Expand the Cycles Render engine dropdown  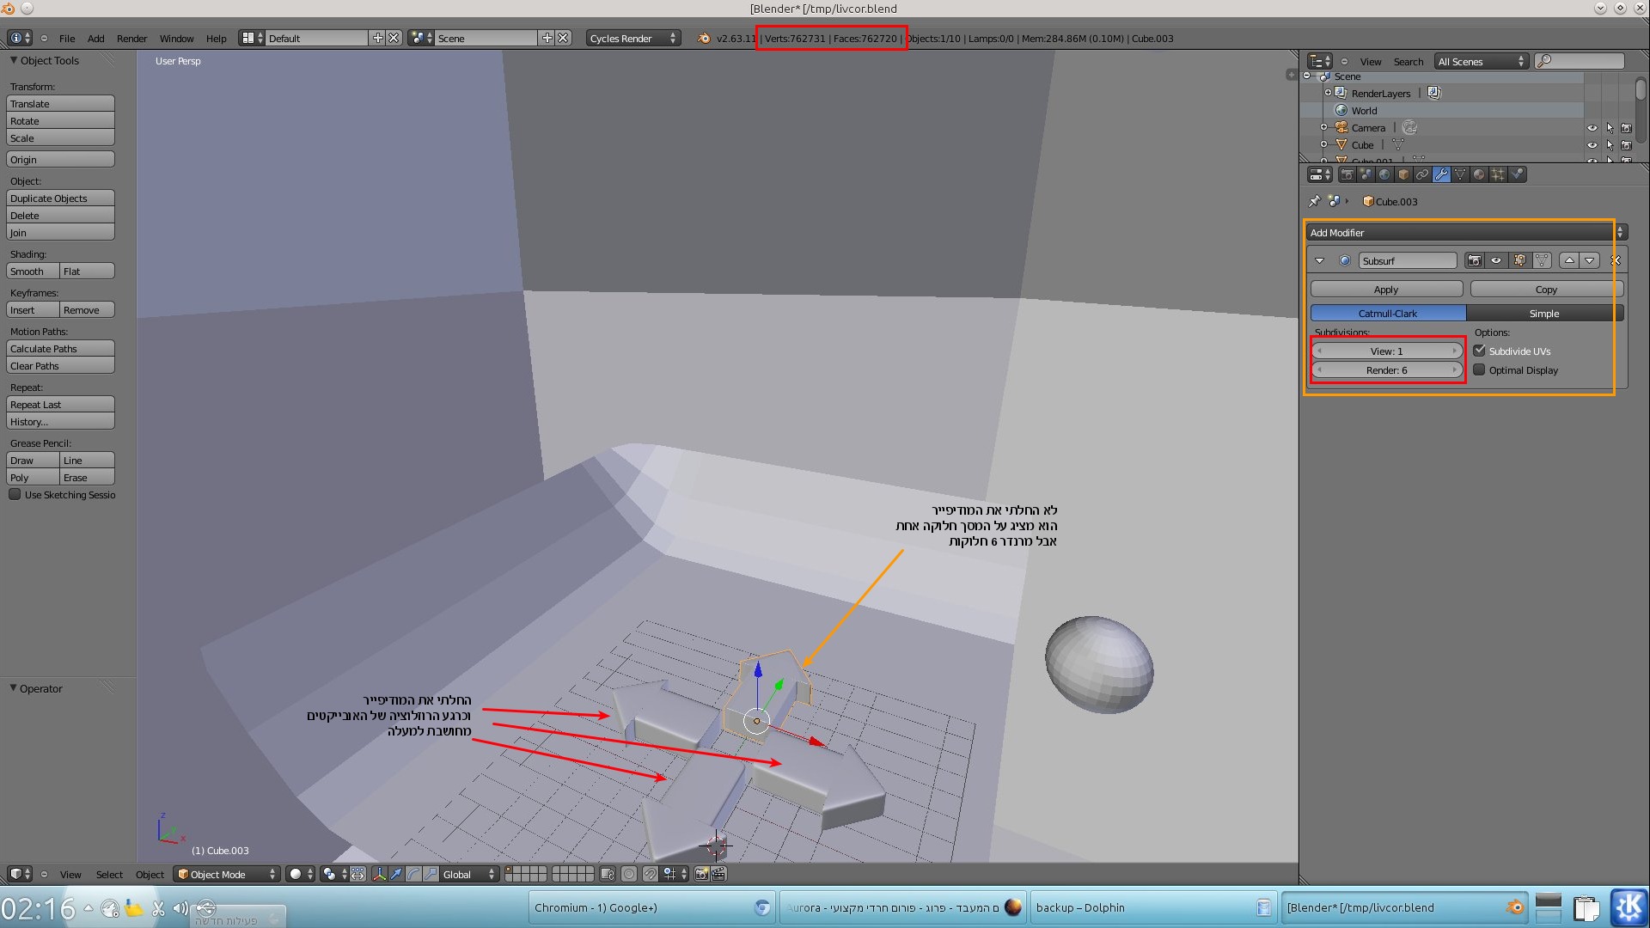(x=632, y=39)
